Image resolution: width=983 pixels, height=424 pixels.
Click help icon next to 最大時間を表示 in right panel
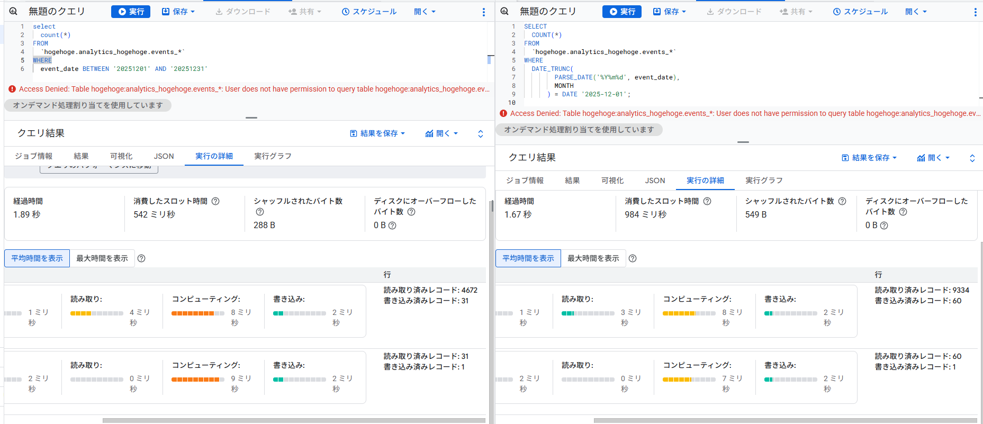633,258
